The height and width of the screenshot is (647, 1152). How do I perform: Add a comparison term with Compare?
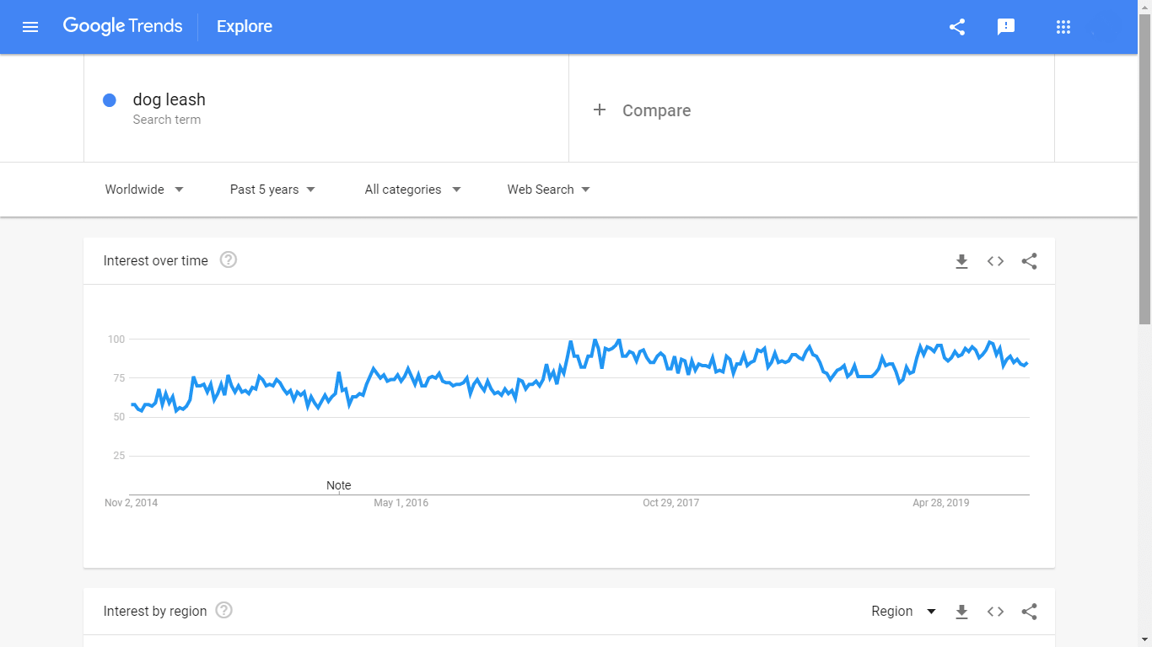click(x=643, y=110)
